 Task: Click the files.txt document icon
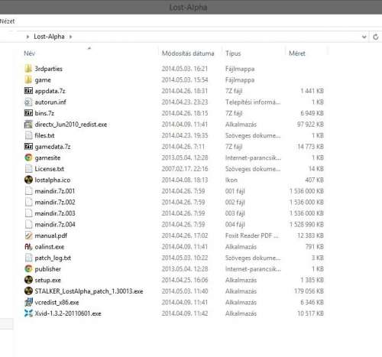[x=28, y=135]
